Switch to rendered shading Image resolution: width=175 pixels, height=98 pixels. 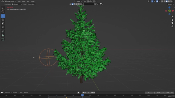tap(171, 1)
